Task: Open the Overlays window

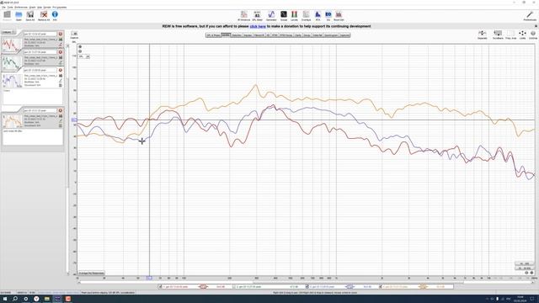Action: tap(306, 15)
